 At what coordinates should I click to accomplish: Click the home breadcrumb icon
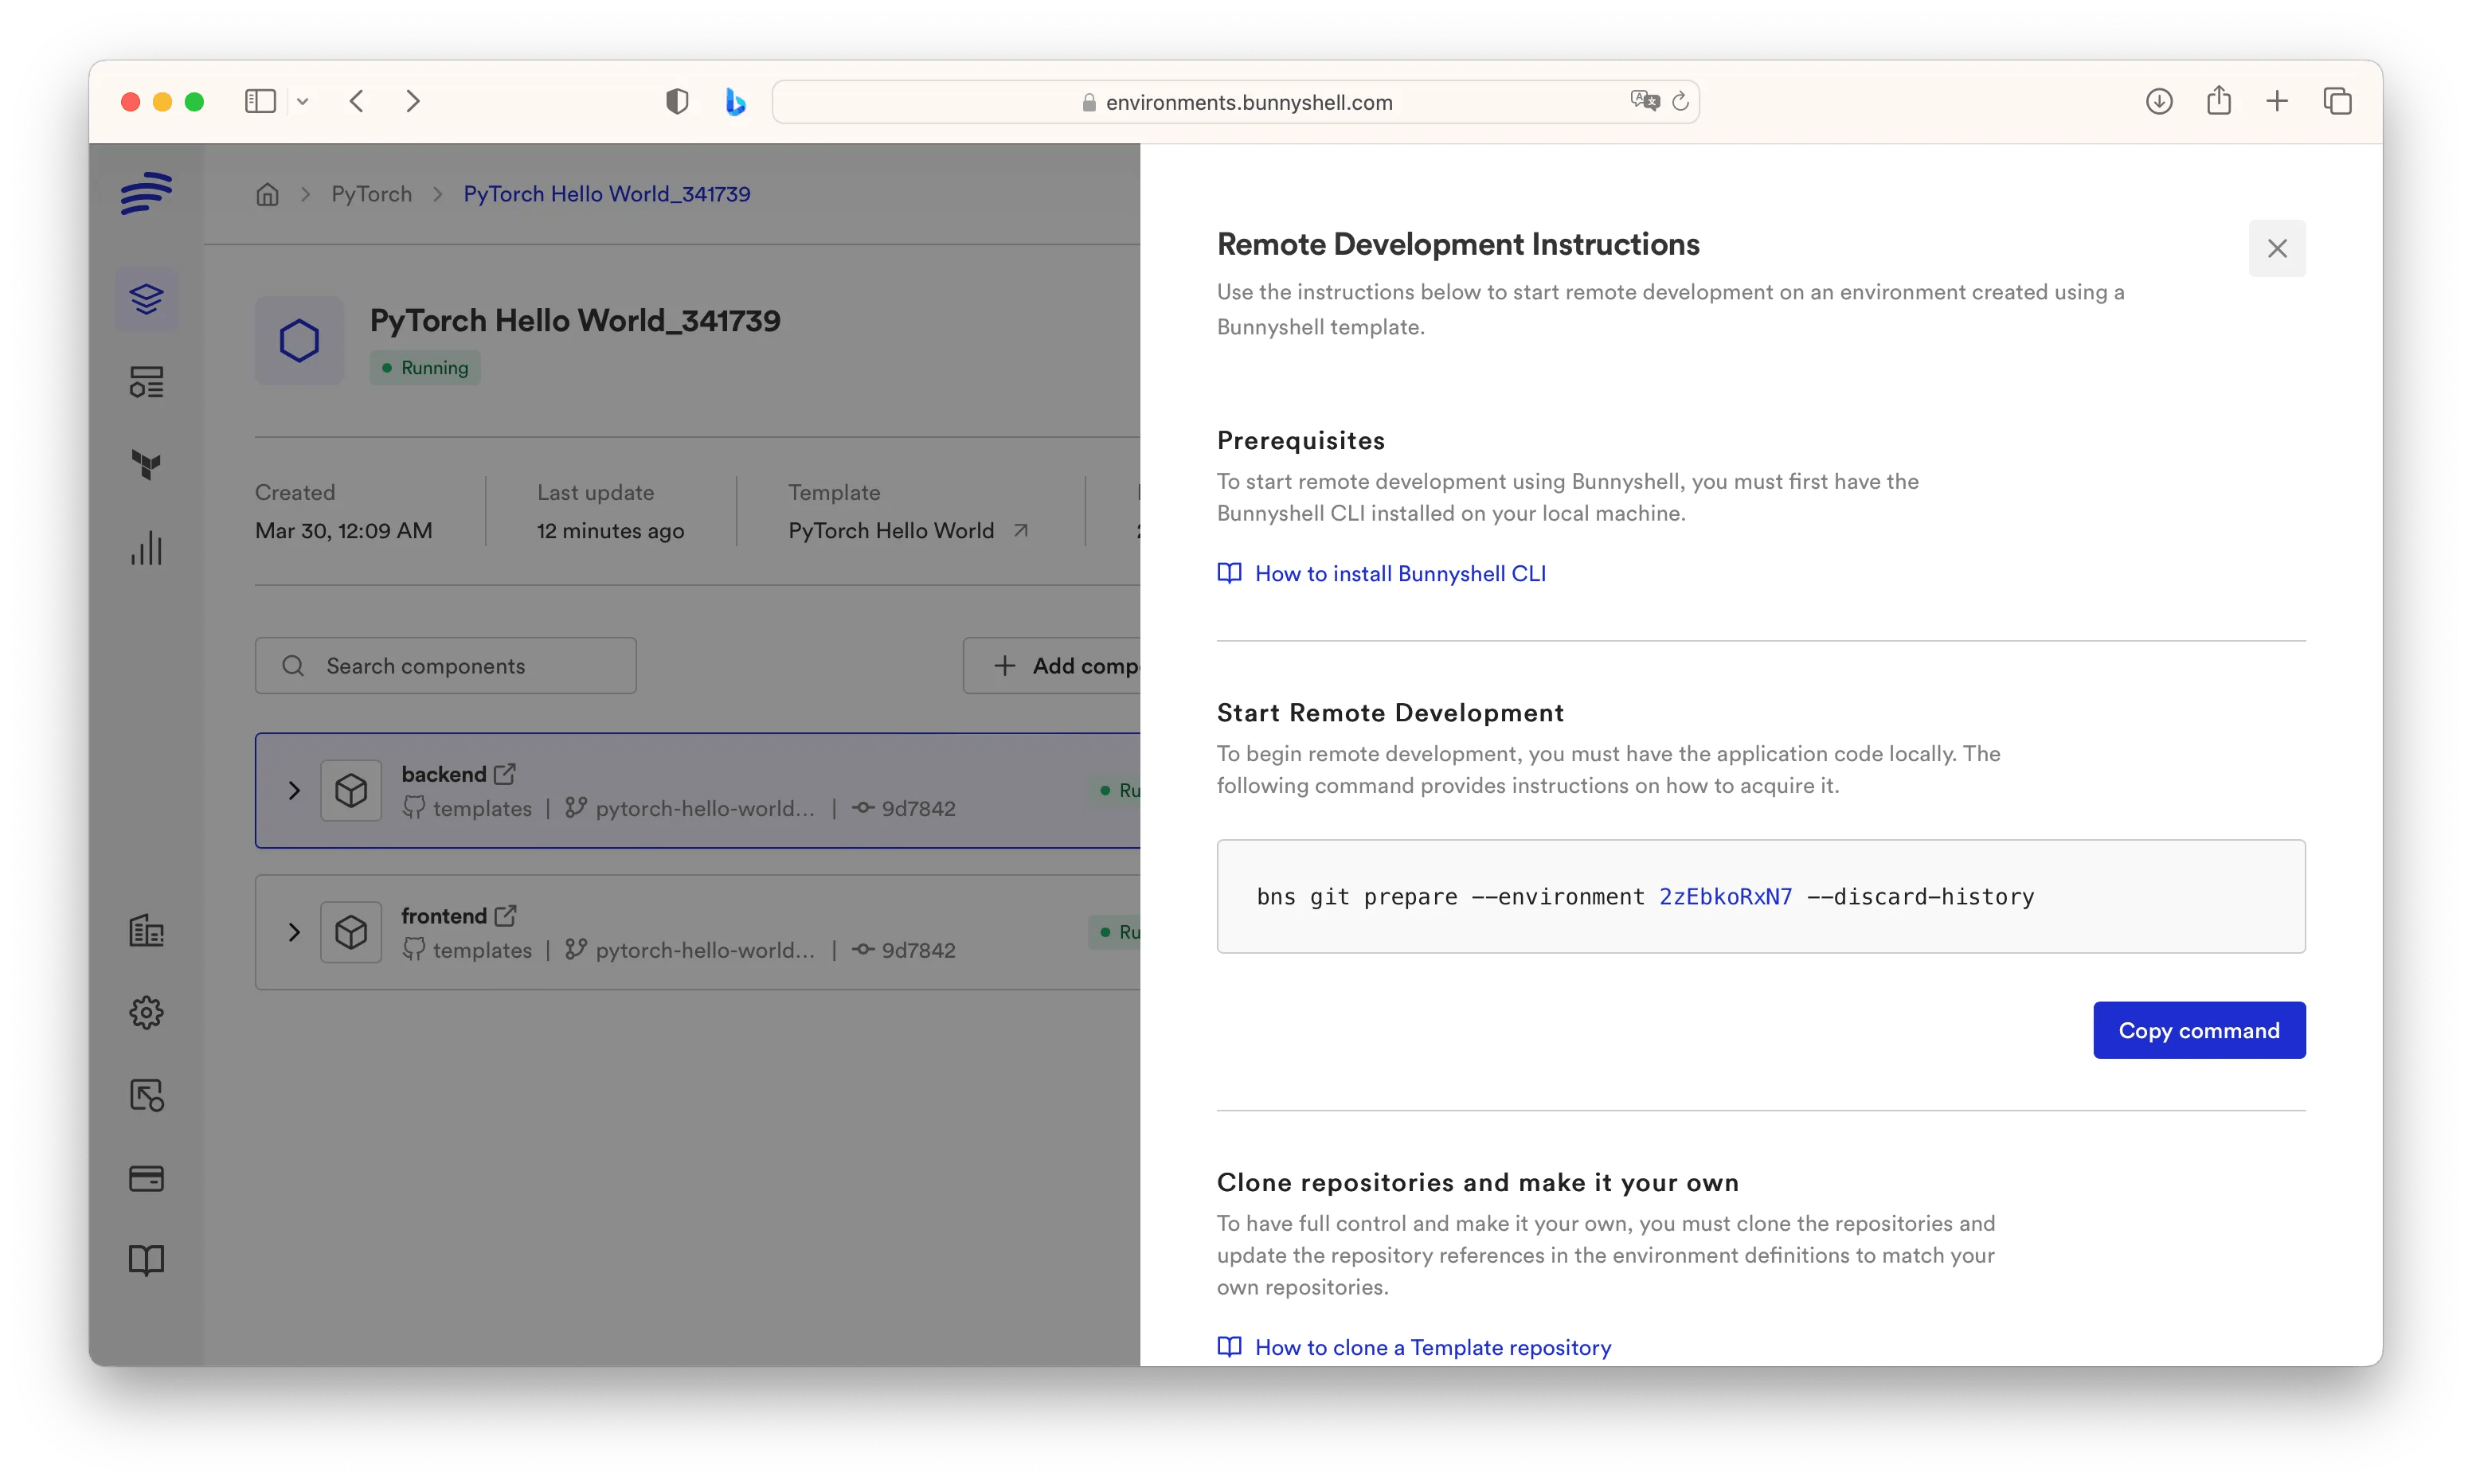(267, 194)
